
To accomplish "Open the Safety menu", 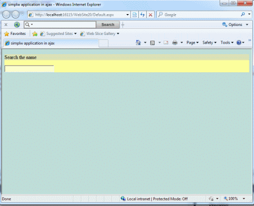I will 209,43.
